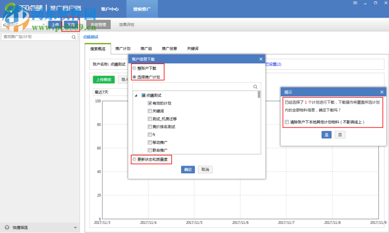Select the 整账户下载 radio option
This screenshot has width=389, height=233.
[x=134, y=68]
